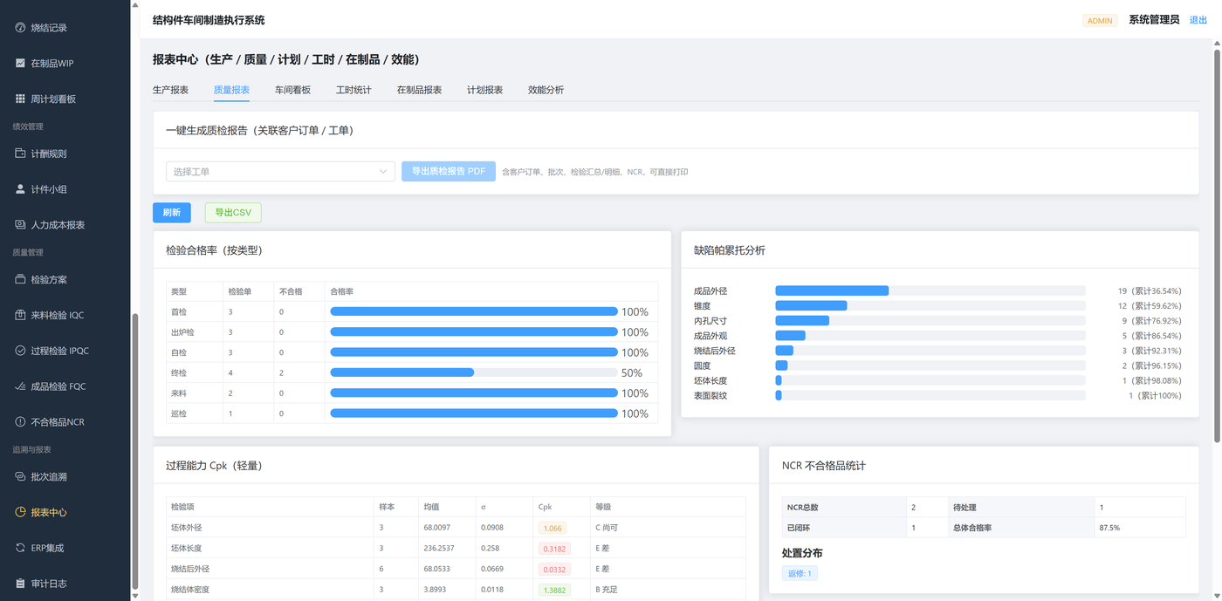Click the 在制品WIP chart icon
The image size is (1222, 601).
click(20, 63)
